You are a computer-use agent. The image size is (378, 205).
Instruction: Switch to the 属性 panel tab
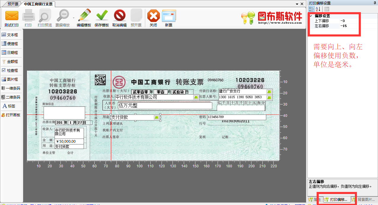coord(315,200)
